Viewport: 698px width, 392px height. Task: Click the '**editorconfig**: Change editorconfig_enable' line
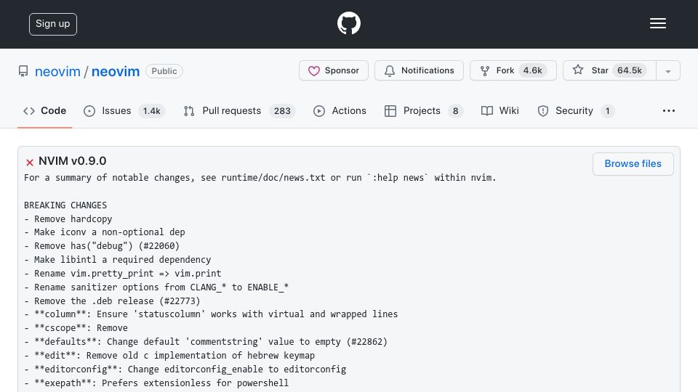click(185, 369)
